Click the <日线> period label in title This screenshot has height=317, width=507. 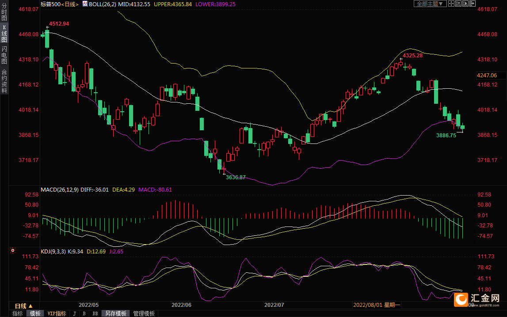[70, 4]
